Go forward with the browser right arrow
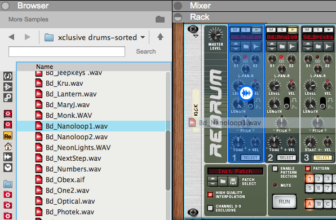 point(28,37)
